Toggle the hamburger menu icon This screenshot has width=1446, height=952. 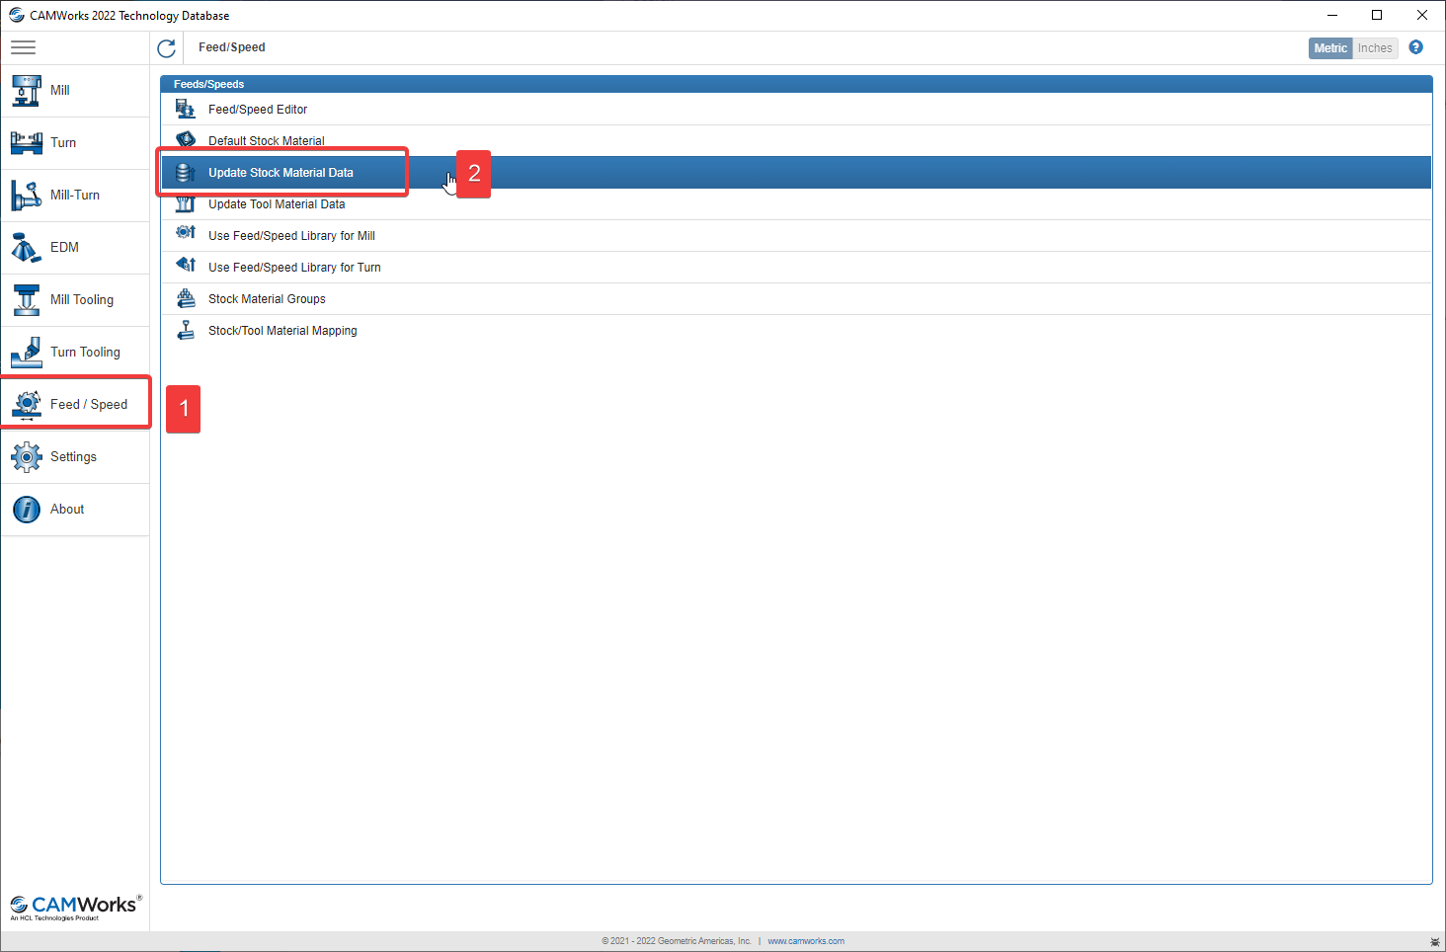(x=23, y=47)
